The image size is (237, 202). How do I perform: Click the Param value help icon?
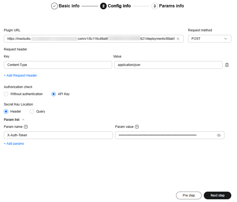(137, 127)
